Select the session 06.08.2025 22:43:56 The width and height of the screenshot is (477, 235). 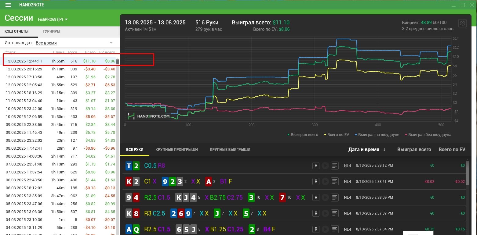60,180
